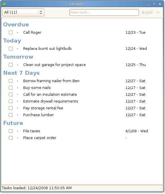The height and width of the screenshot is (194, 165).
Task: Select the Clean out garage for project space task
Action: 54,65
